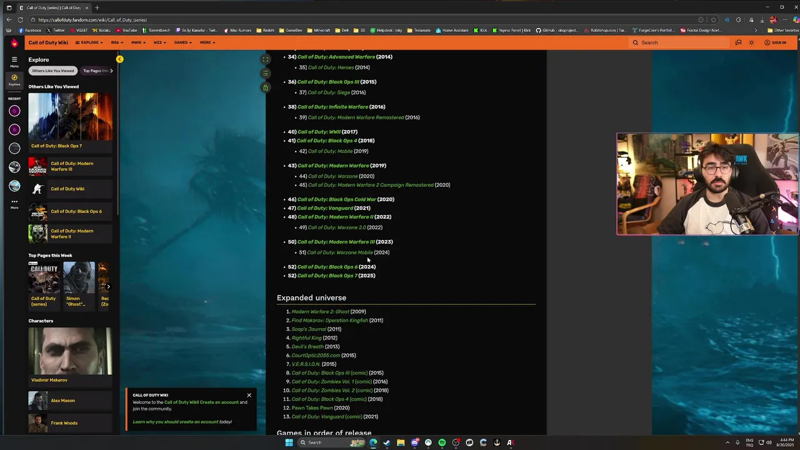Go back with the browser back arrow
The height and width of the screenshot is (450, 800).
click(9, 19)
